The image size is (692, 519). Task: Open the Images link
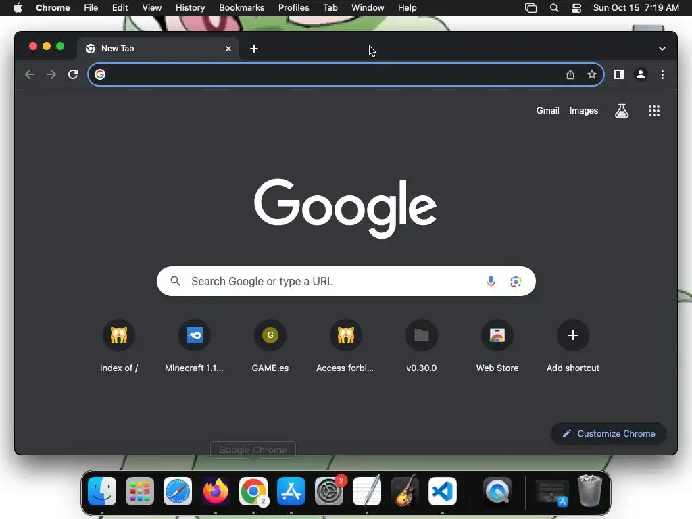click(583, 110)
